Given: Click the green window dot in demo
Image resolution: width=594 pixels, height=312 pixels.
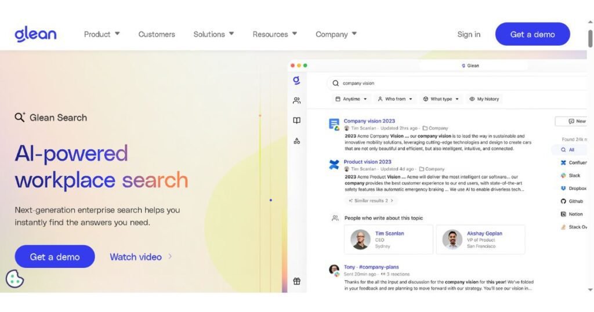Looking at the screenshot, I should tap(305, 66).
